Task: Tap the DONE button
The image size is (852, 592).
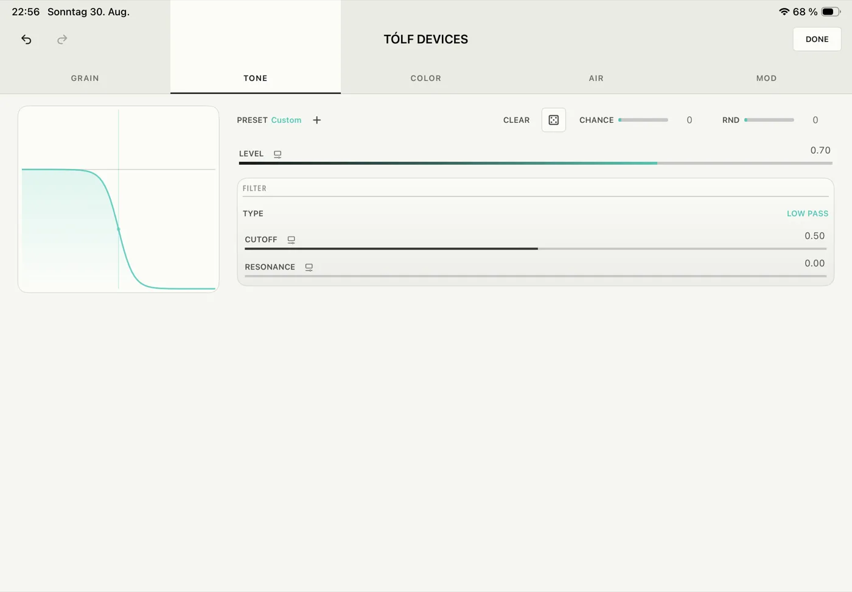Action: pos(817,39)
